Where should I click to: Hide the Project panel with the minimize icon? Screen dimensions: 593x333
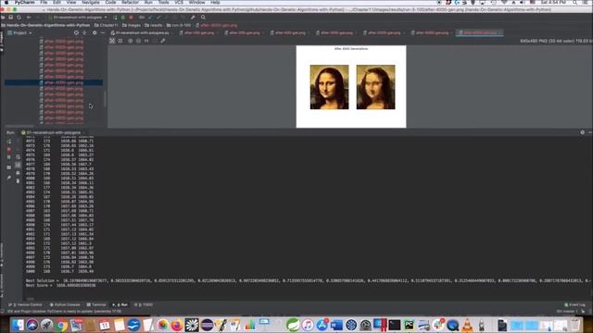(x=103, y=33)
